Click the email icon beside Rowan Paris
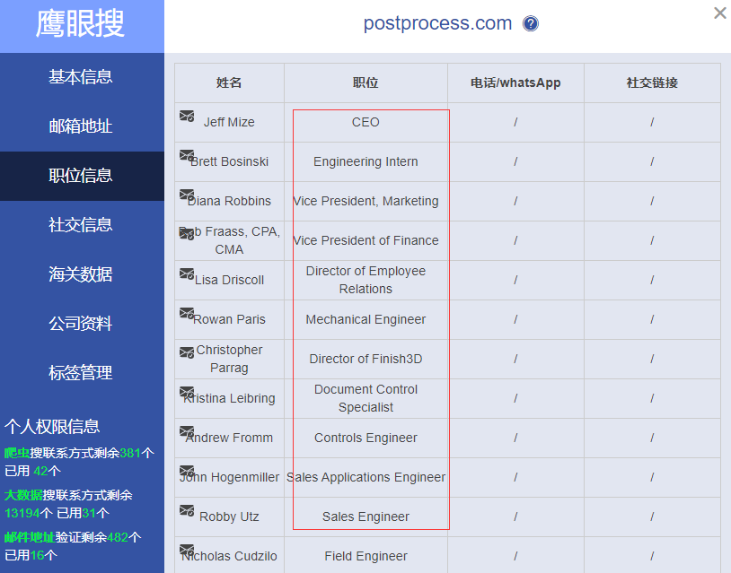Screen dimensions: 731x573 pos(187,313)
